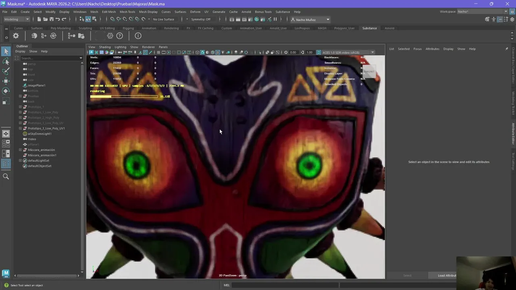Click the Substance info icon

coord(138,36)
